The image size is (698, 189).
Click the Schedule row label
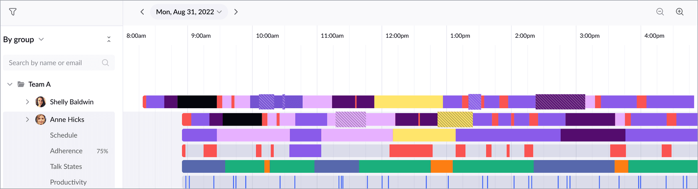pyautogui.click(x=64, y=135)
